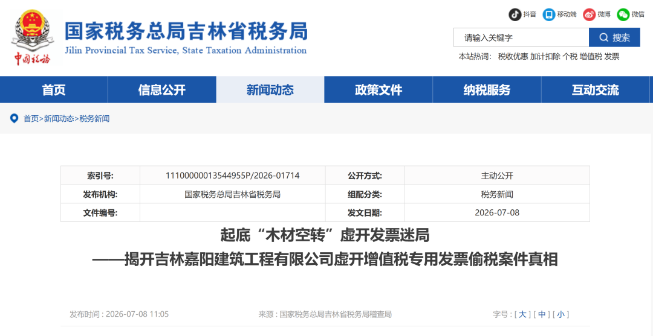Select hot word 增值税
Image resolution: width=653 pixels, height=336 pixels.
(591, 57)
